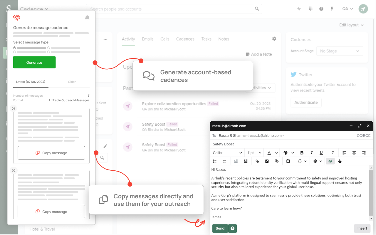Apply strikethrough in the email editor
Image resolution: width=376 pixels, height=235 pixels.
coord(333,153)
